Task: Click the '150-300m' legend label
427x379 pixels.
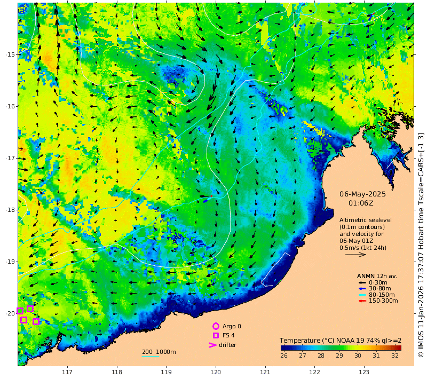Action: (x=383, y=301)
